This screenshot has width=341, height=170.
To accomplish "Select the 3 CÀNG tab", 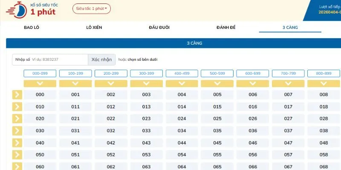I will (x=290, y=28).
